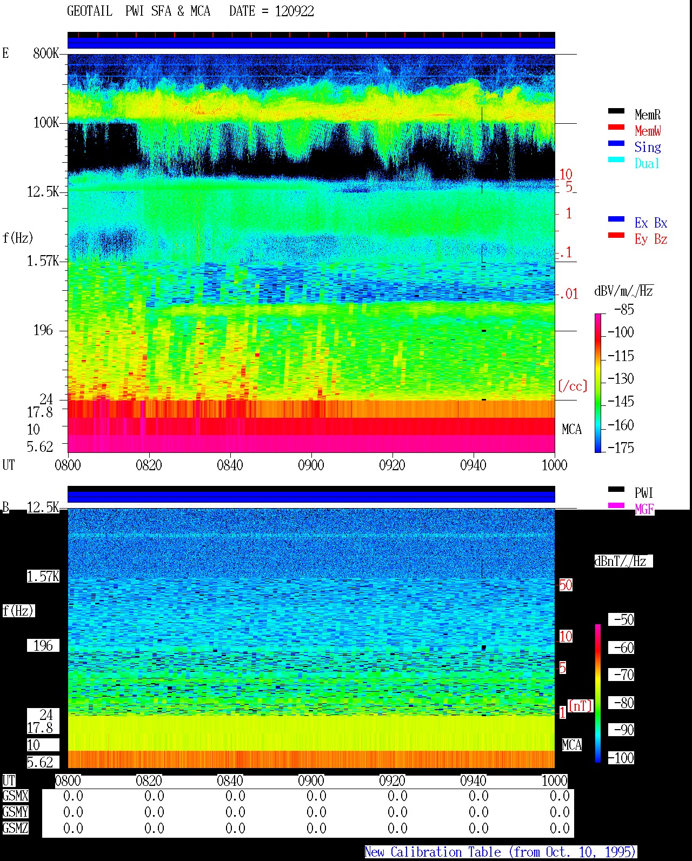The image size is (692, 861).
Task: Click the 0900 UT tick under electric spectrogram
Action: click(x=311, y=465)
